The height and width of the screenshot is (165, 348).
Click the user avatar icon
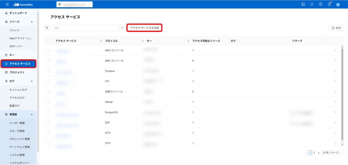[338, 4]
